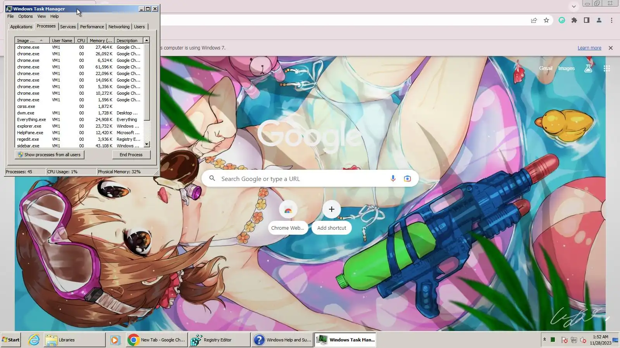
Task: Open the Action Center flag icon
Action: (x=564, y=340)
